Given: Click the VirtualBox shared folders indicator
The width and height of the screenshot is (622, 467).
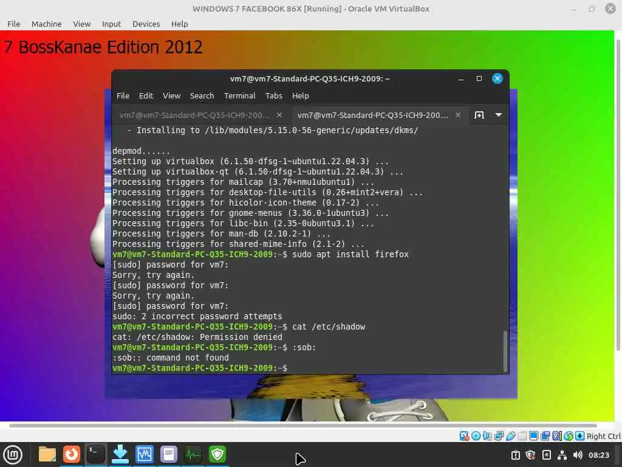Looking at the screenshot, I should (x=522, y=436).
